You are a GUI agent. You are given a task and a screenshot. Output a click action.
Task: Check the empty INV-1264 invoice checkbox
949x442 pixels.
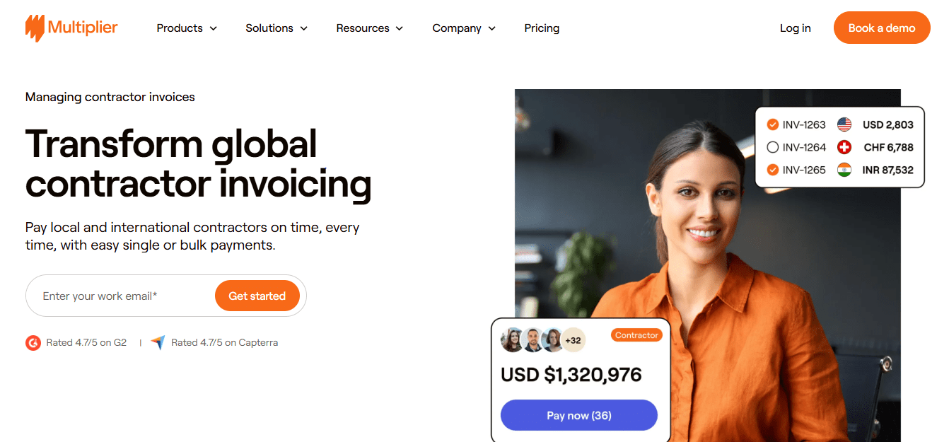click(772, 148)
